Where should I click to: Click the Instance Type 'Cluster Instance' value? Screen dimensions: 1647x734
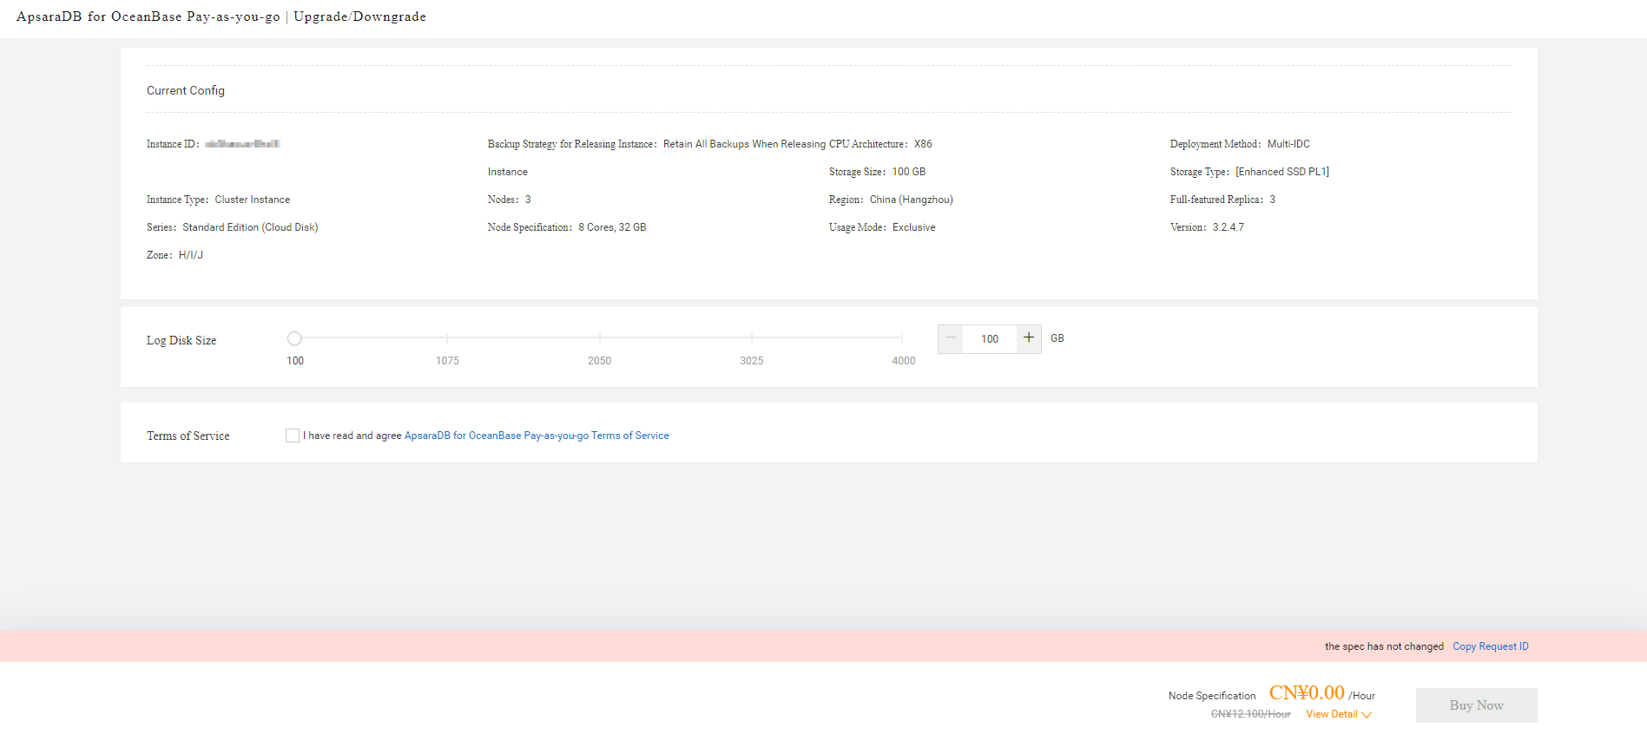(x=253, y=200)
